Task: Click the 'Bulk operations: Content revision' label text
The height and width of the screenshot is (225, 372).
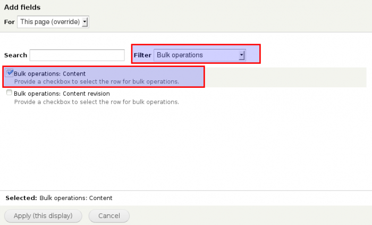Action: 62,94
